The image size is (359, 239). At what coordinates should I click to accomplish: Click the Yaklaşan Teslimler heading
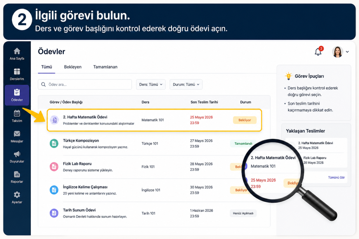click(x=305, y=131)
